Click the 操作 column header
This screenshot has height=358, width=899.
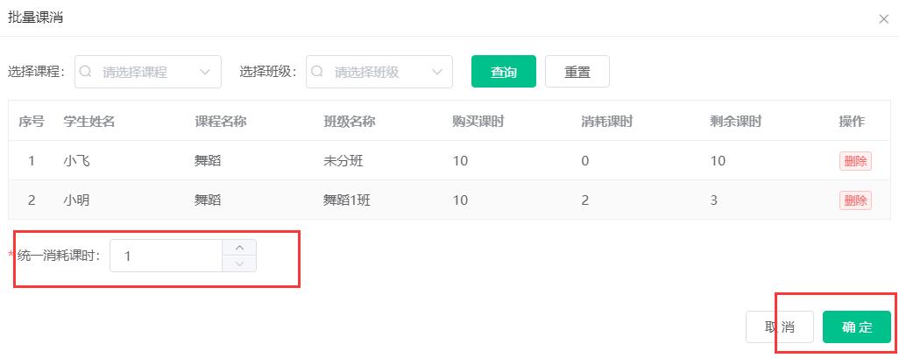tap(852, 122)
